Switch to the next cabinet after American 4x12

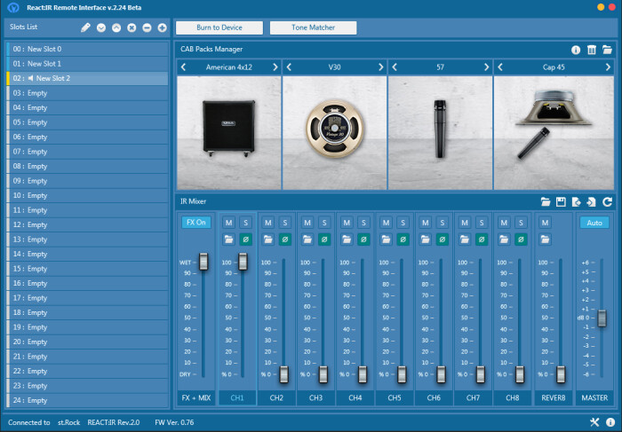(x=275, y=67)
